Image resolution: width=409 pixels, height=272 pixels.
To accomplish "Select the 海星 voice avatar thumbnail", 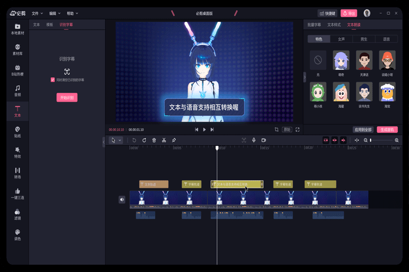I will tap(341, 92).
